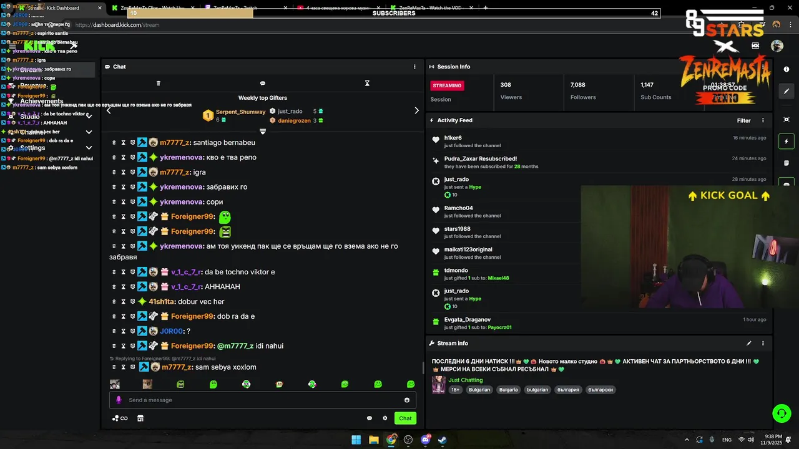
Task: Click recipient Mixael48 in tdmondo gift entry
Action: tap(498, 278)
